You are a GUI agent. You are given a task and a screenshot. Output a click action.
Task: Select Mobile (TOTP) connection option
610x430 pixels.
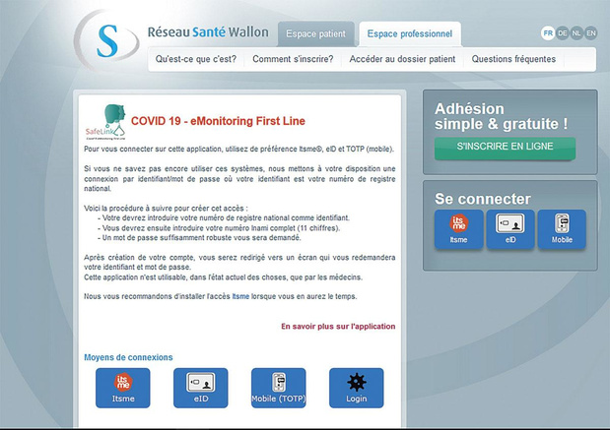(279, 388)
